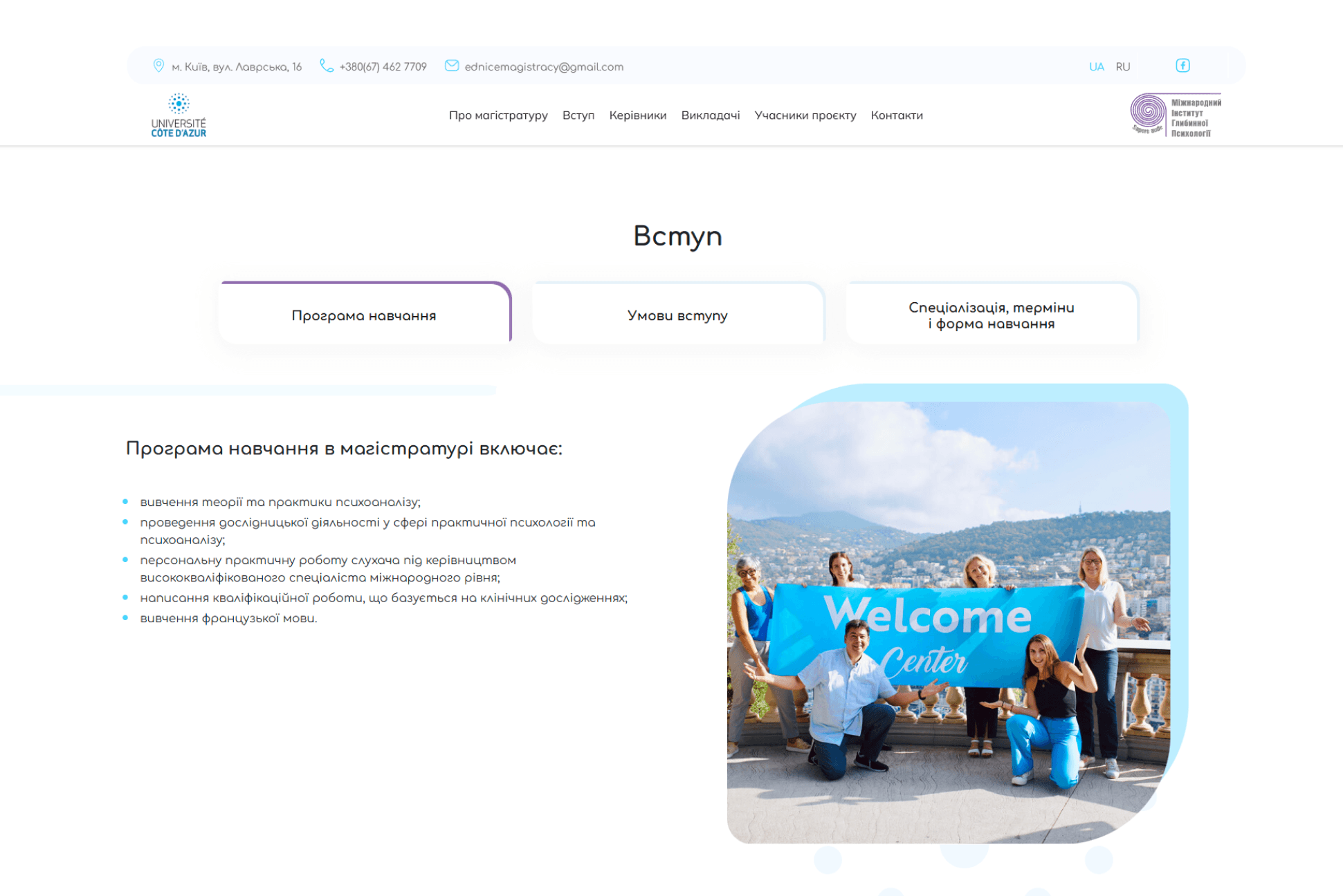The image size is (1343, 896).
Task: Click bullet about персональну практичну роботу слухача
Action: click(328, 568)
